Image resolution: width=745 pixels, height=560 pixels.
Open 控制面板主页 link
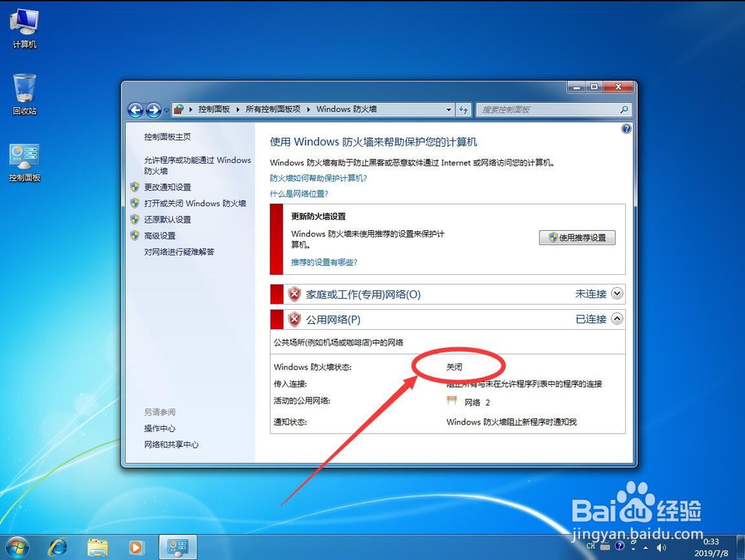(167, 137)
